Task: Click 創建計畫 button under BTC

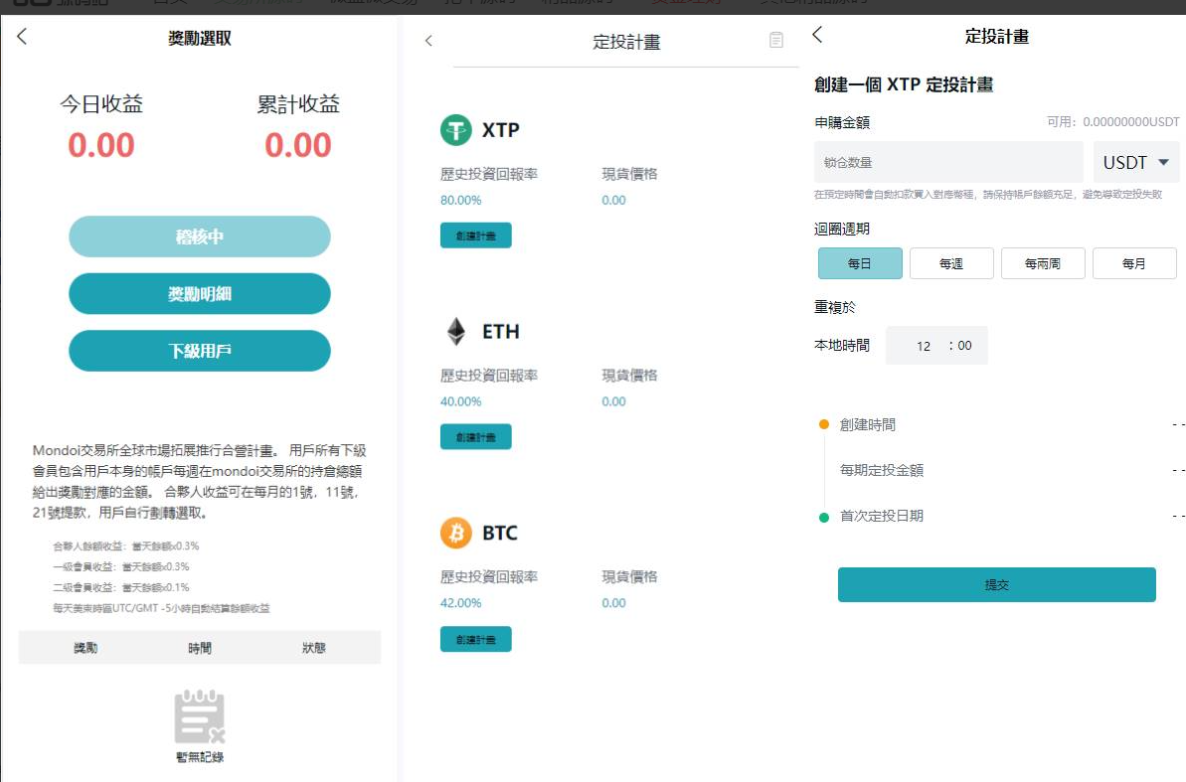Action: [x=475, y=639]
